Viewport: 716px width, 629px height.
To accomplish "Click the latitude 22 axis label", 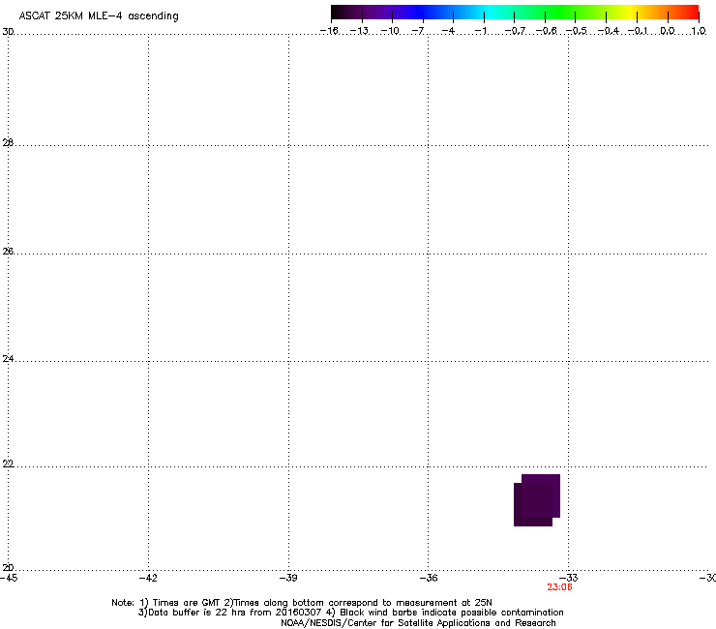I will [x=8, y=464].
